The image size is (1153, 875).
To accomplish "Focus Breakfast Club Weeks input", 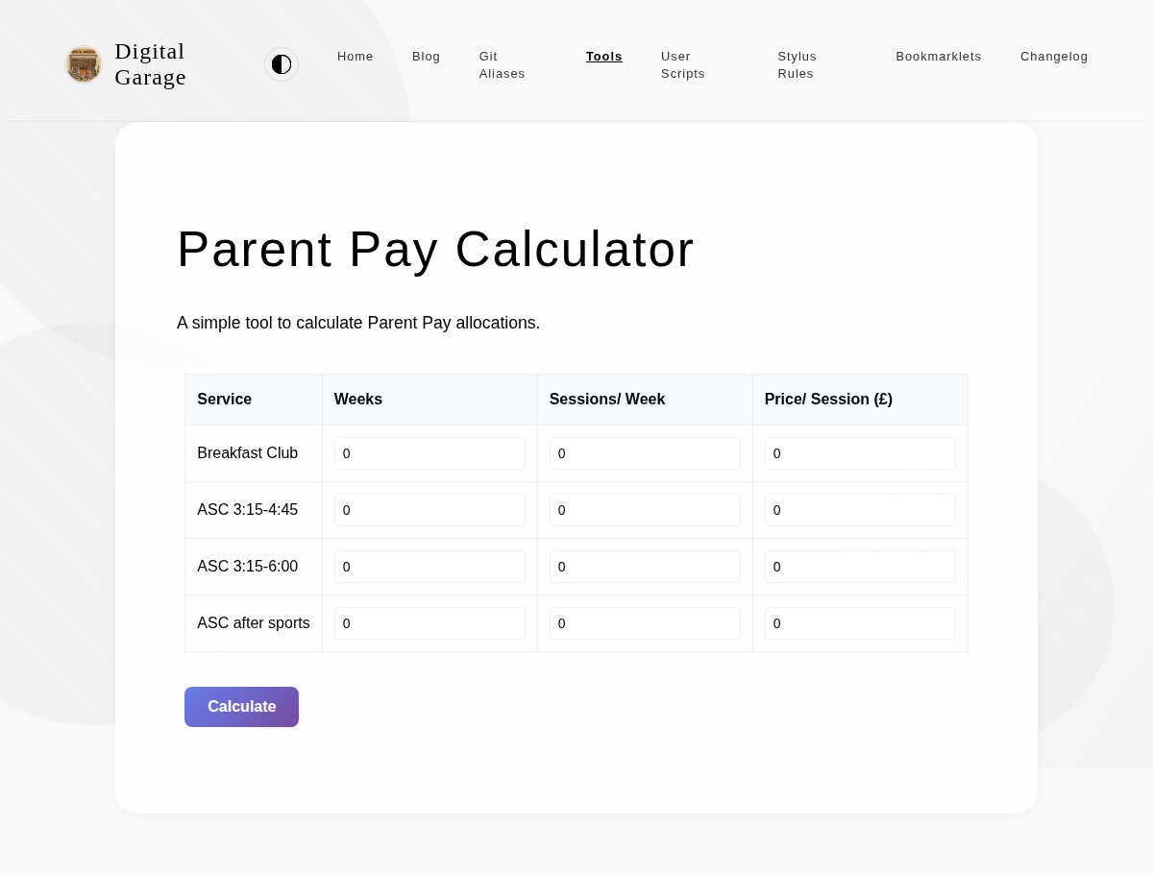I will [429, 453].
